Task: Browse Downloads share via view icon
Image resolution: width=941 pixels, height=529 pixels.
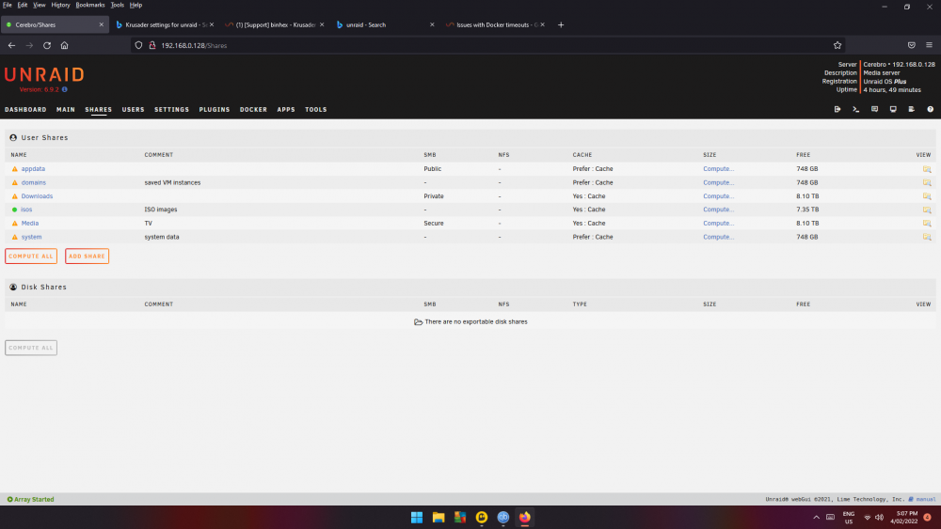Action: tap(927, 195)
